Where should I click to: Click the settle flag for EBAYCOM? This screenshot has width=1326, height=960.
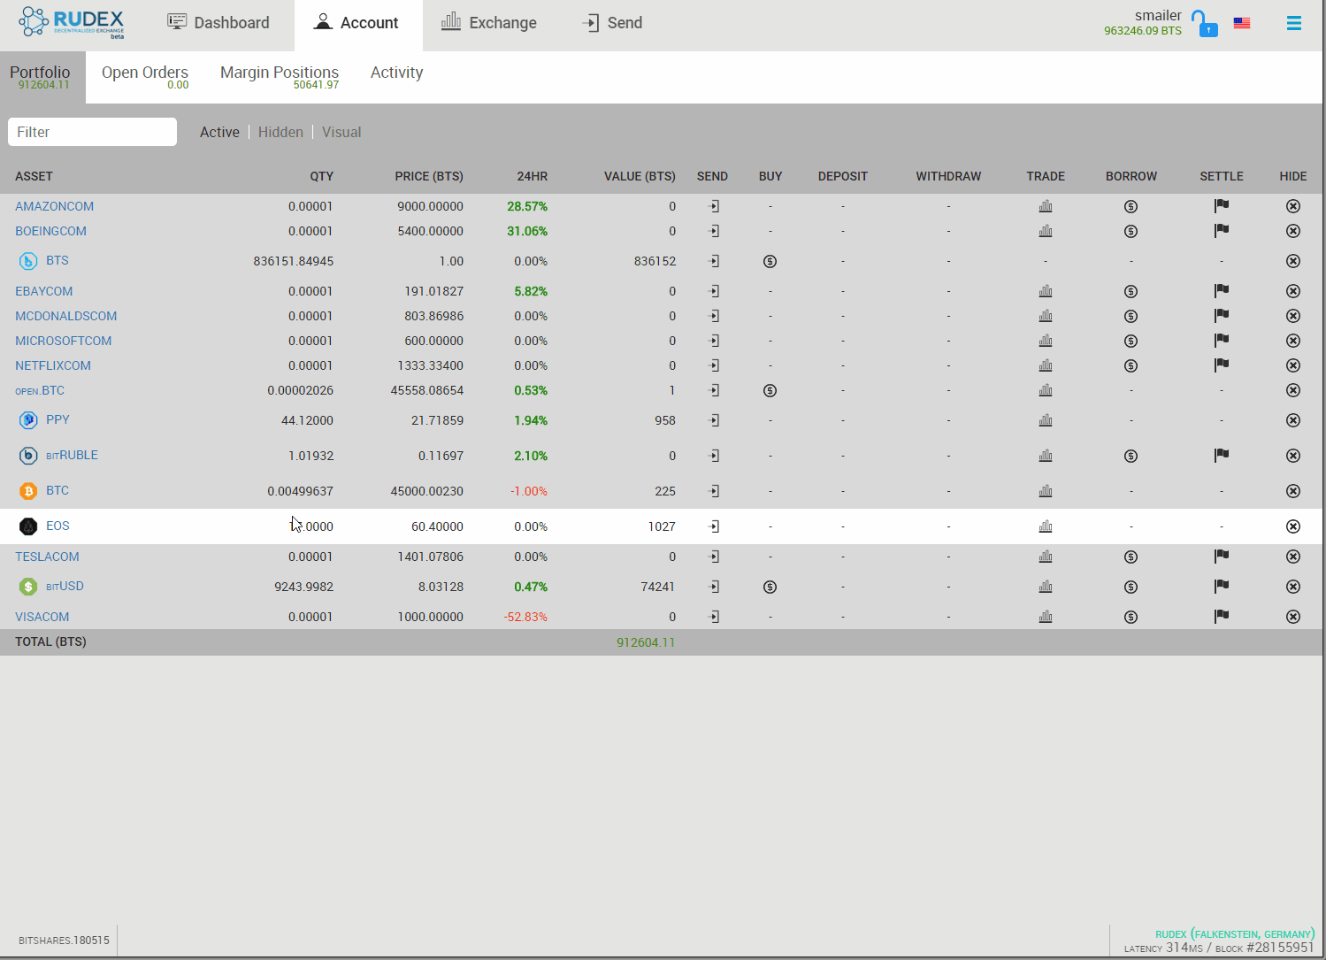[x=1222, y=290]
